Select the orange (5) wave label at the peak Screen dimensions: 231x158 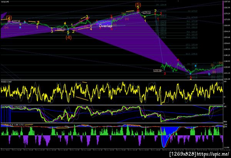point(138,4)
